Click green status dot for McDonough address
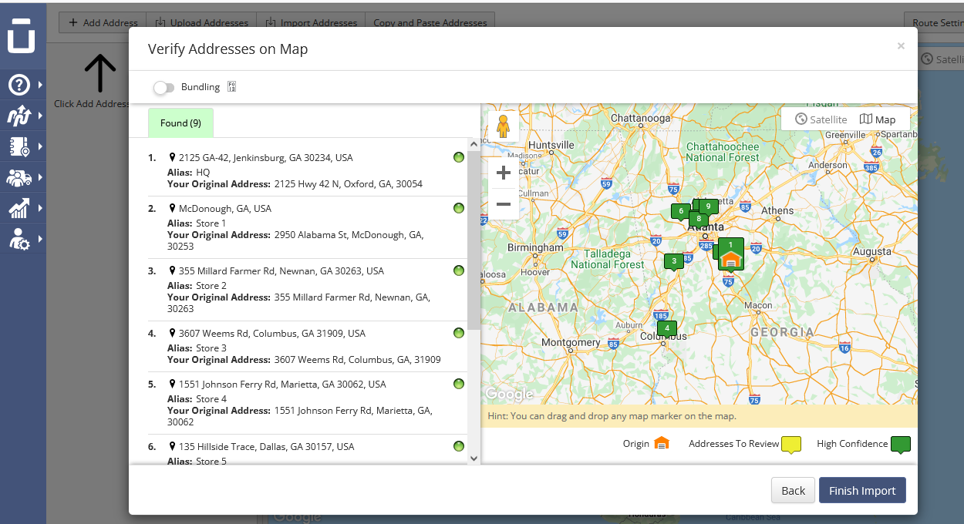 pyautogui.click(x=459, y=208)
